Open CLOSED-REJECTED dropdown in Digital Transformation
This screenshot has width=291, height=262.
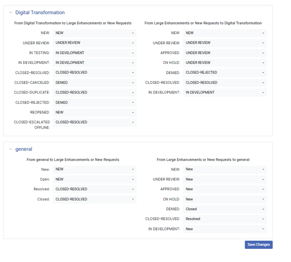click(x=95, y=103)
